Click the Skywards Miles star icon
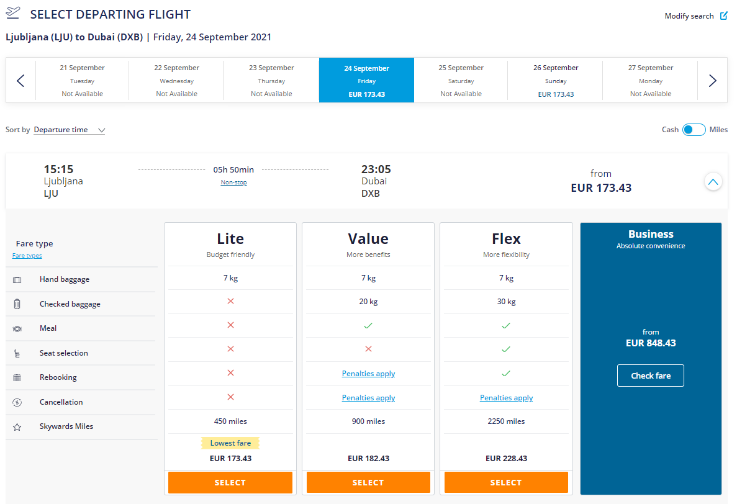 (17, 427)
